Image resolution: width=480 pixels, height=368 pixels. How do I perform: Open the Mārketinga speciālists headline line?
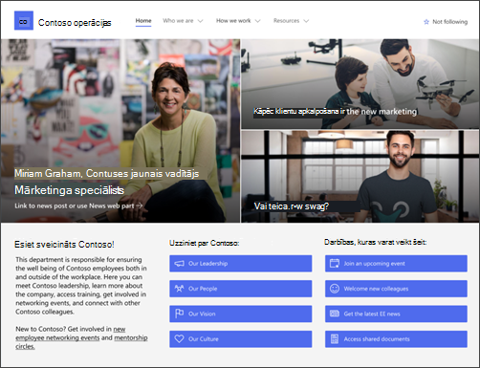69,190
